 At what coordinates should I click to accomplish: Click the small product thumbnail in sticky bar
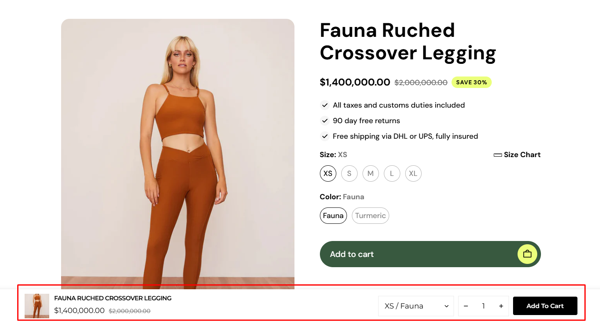pos(37,306)
